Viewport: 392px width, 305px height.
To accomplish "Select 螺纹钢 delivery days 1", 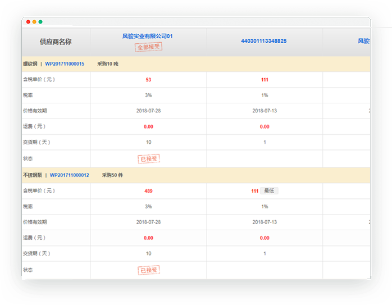I will (x=265, y=142).
